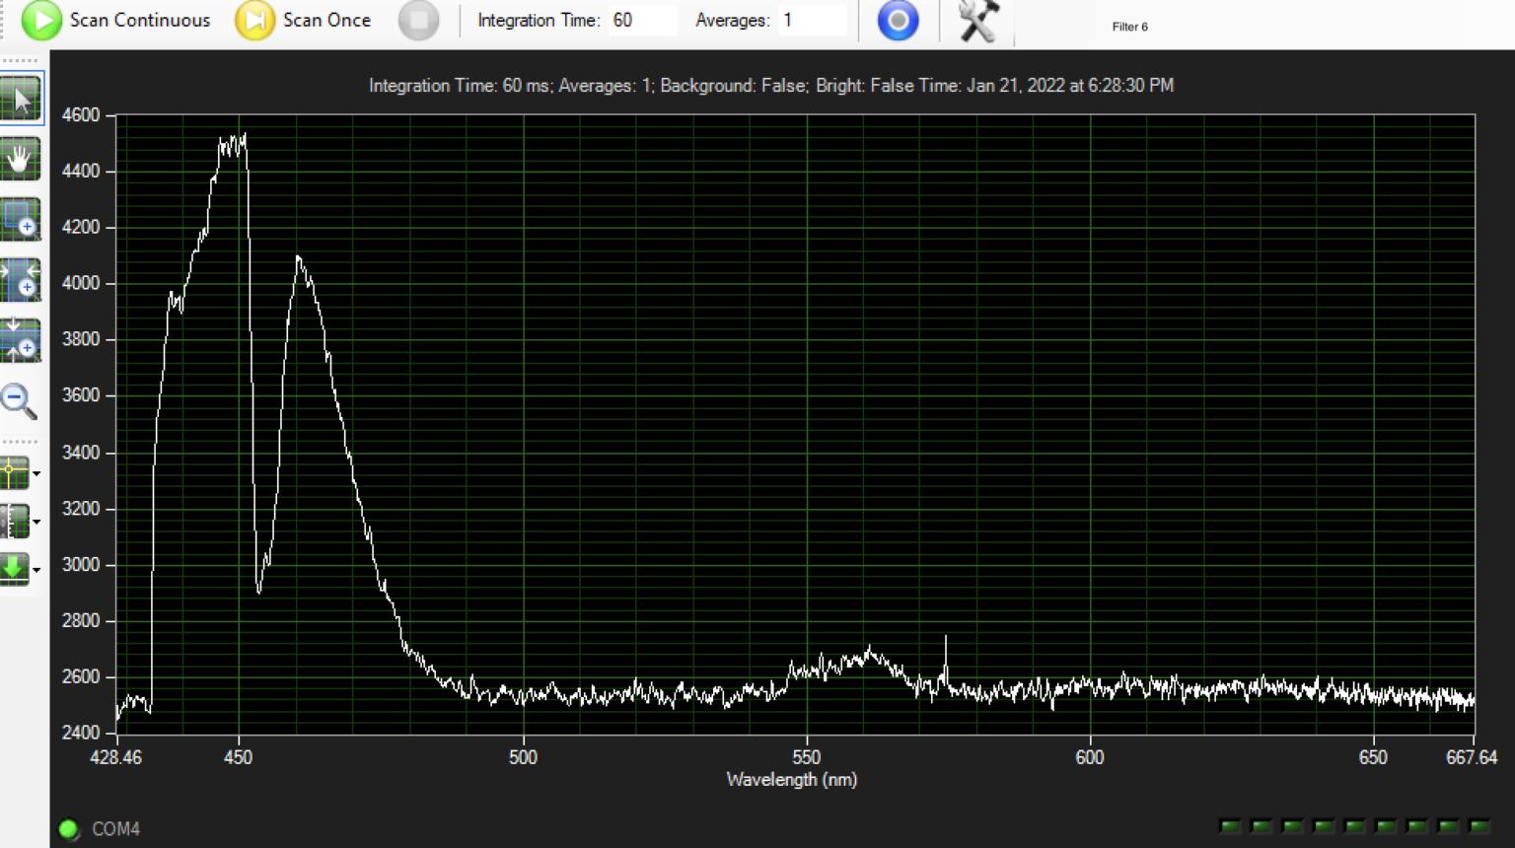Click the gray stop scan button

click(x=418, y=20)
